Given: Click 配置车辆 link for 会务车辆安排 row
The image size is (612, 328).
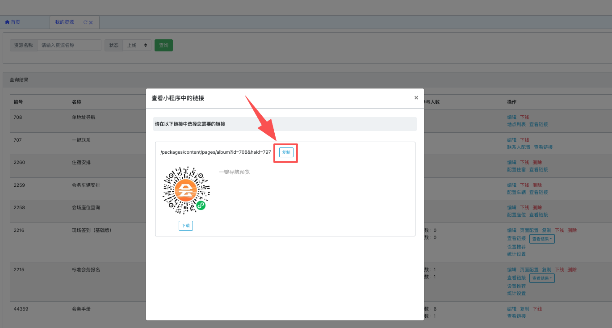Looking at the screenshot, I should pos(516,193).
